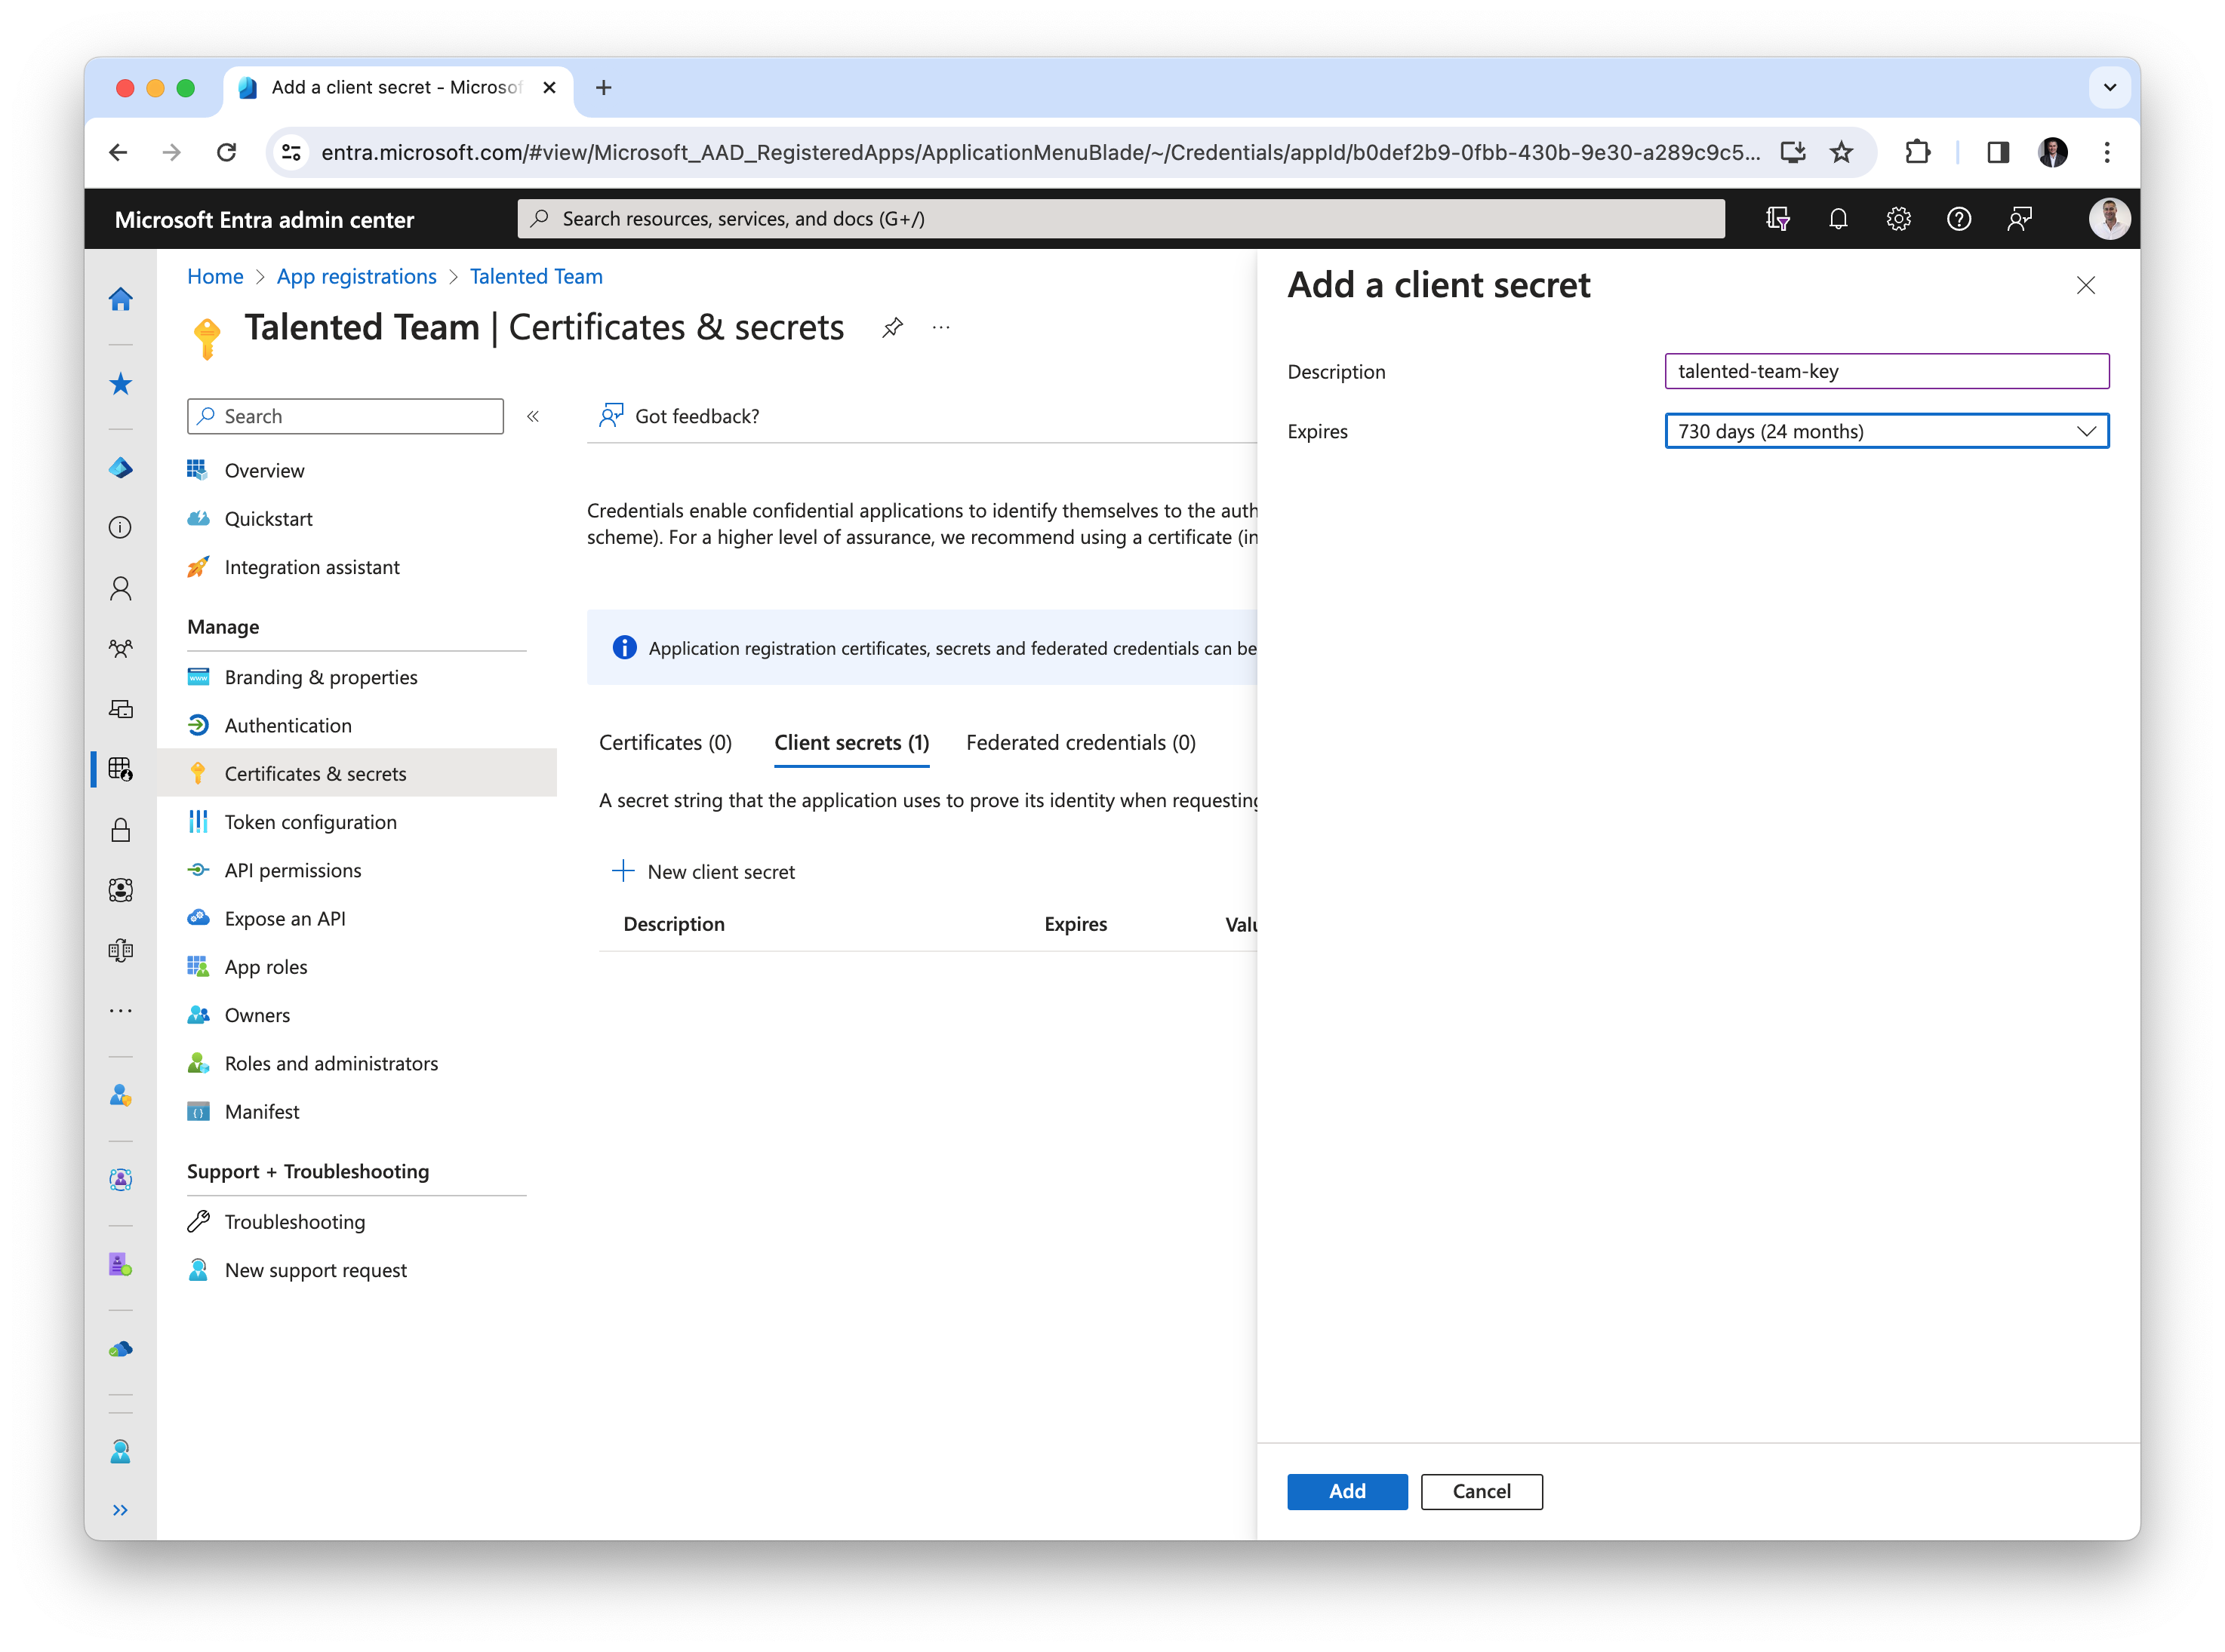Open Authentication menu item
This screenshot has height=1652, width=2225.
tap(287, 725)
